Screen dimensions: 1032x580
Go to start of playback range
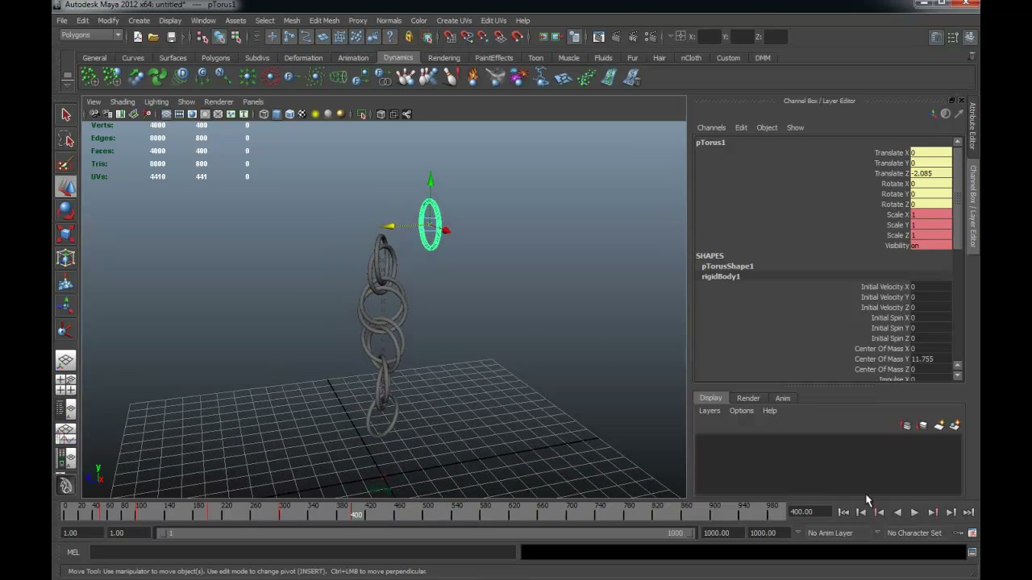[x=843, y=512]
